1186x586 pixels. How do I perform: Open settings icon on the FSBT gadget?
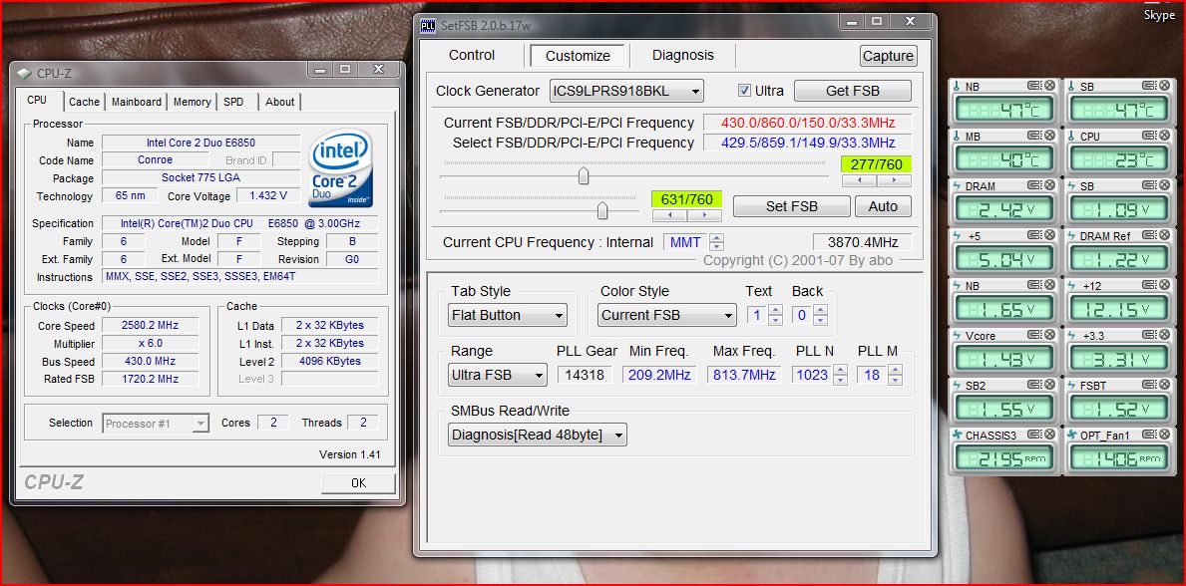click(1149, 386)
